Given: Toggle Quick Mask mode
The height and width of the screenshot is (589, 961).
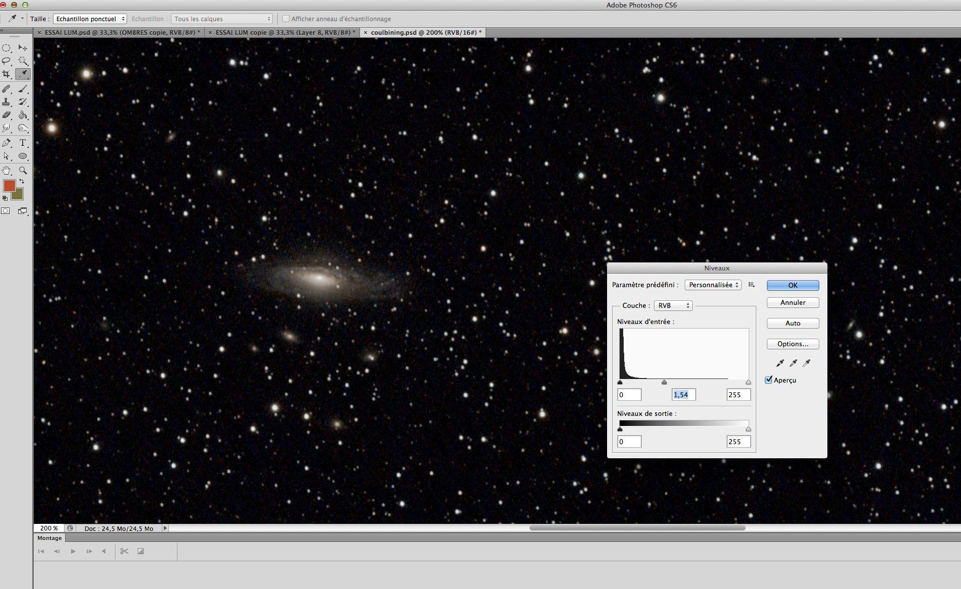Looking at the screenshot, I should [x=6, y=211].
